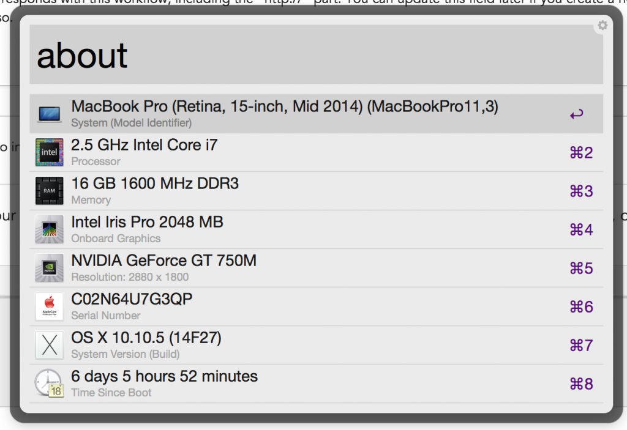The image size is (627, 430).
Task: Click the Intel processor chip icon
Action: (49, 152)
